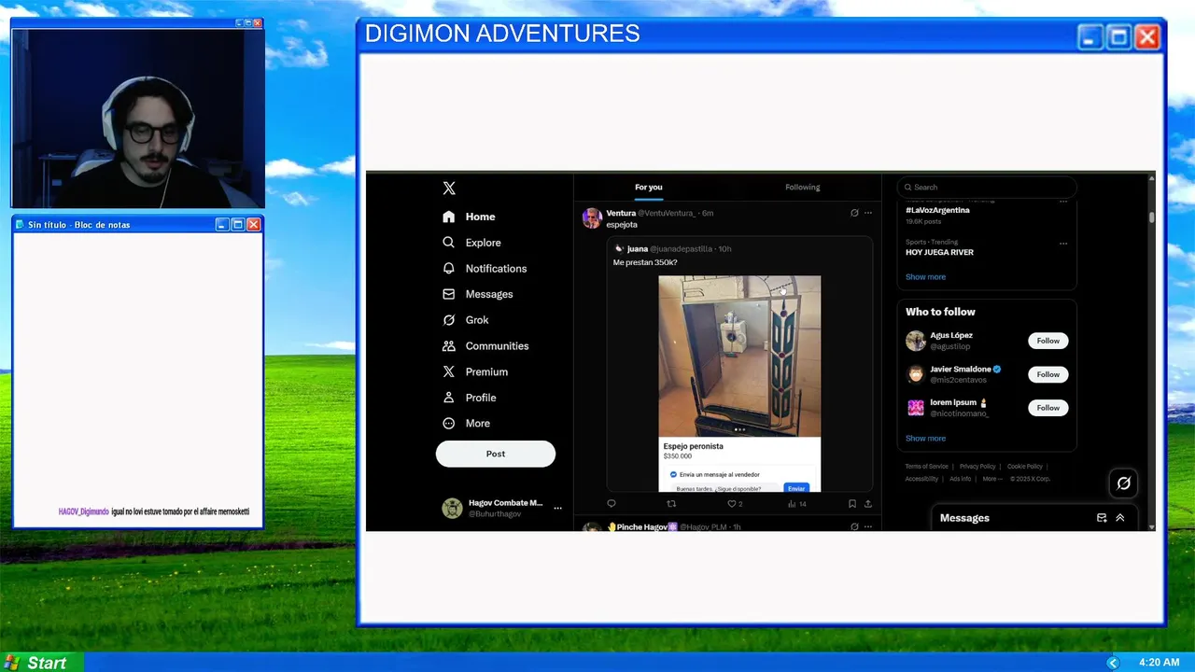Minimize the DIGIMON ADVENTURES window

[1090, 37]
